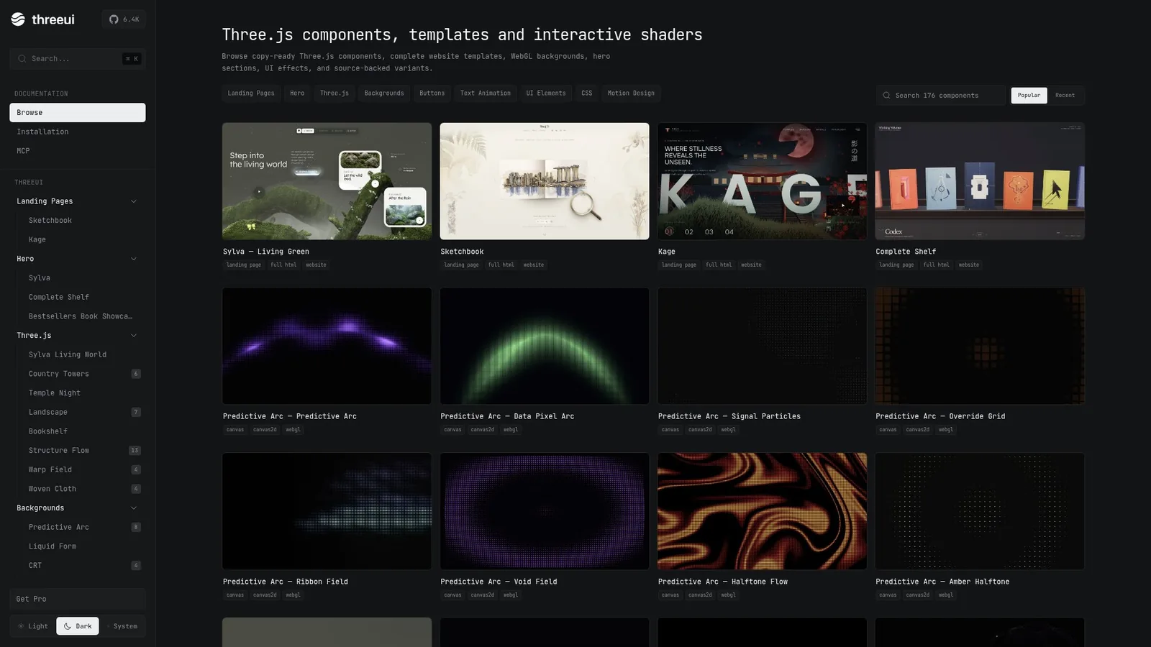Open the Sketchbook template thumbnail
This screenshot has width=1151, height=647.
point(545,181)
